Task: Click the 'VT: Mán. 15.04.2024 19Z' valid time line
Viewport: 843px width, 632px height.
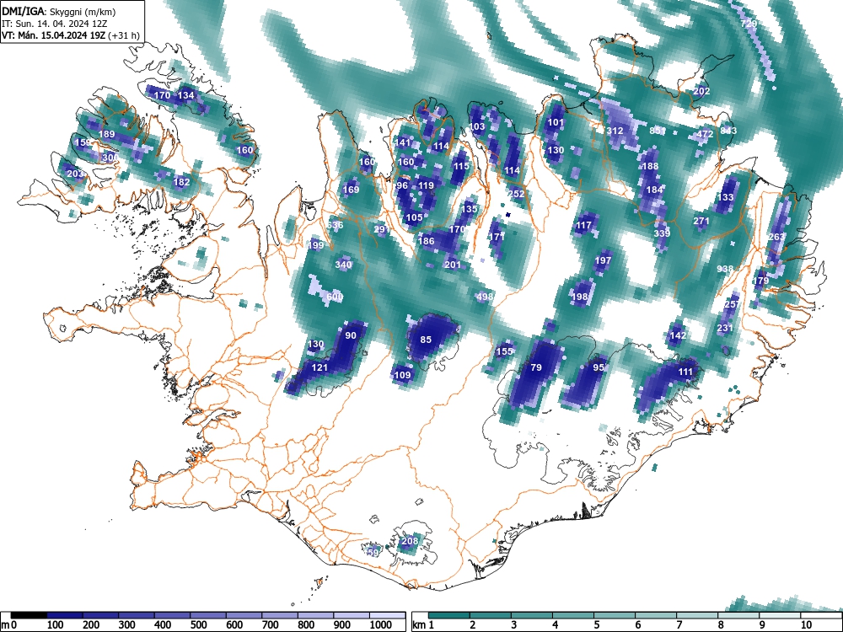Action: (70, 35)
